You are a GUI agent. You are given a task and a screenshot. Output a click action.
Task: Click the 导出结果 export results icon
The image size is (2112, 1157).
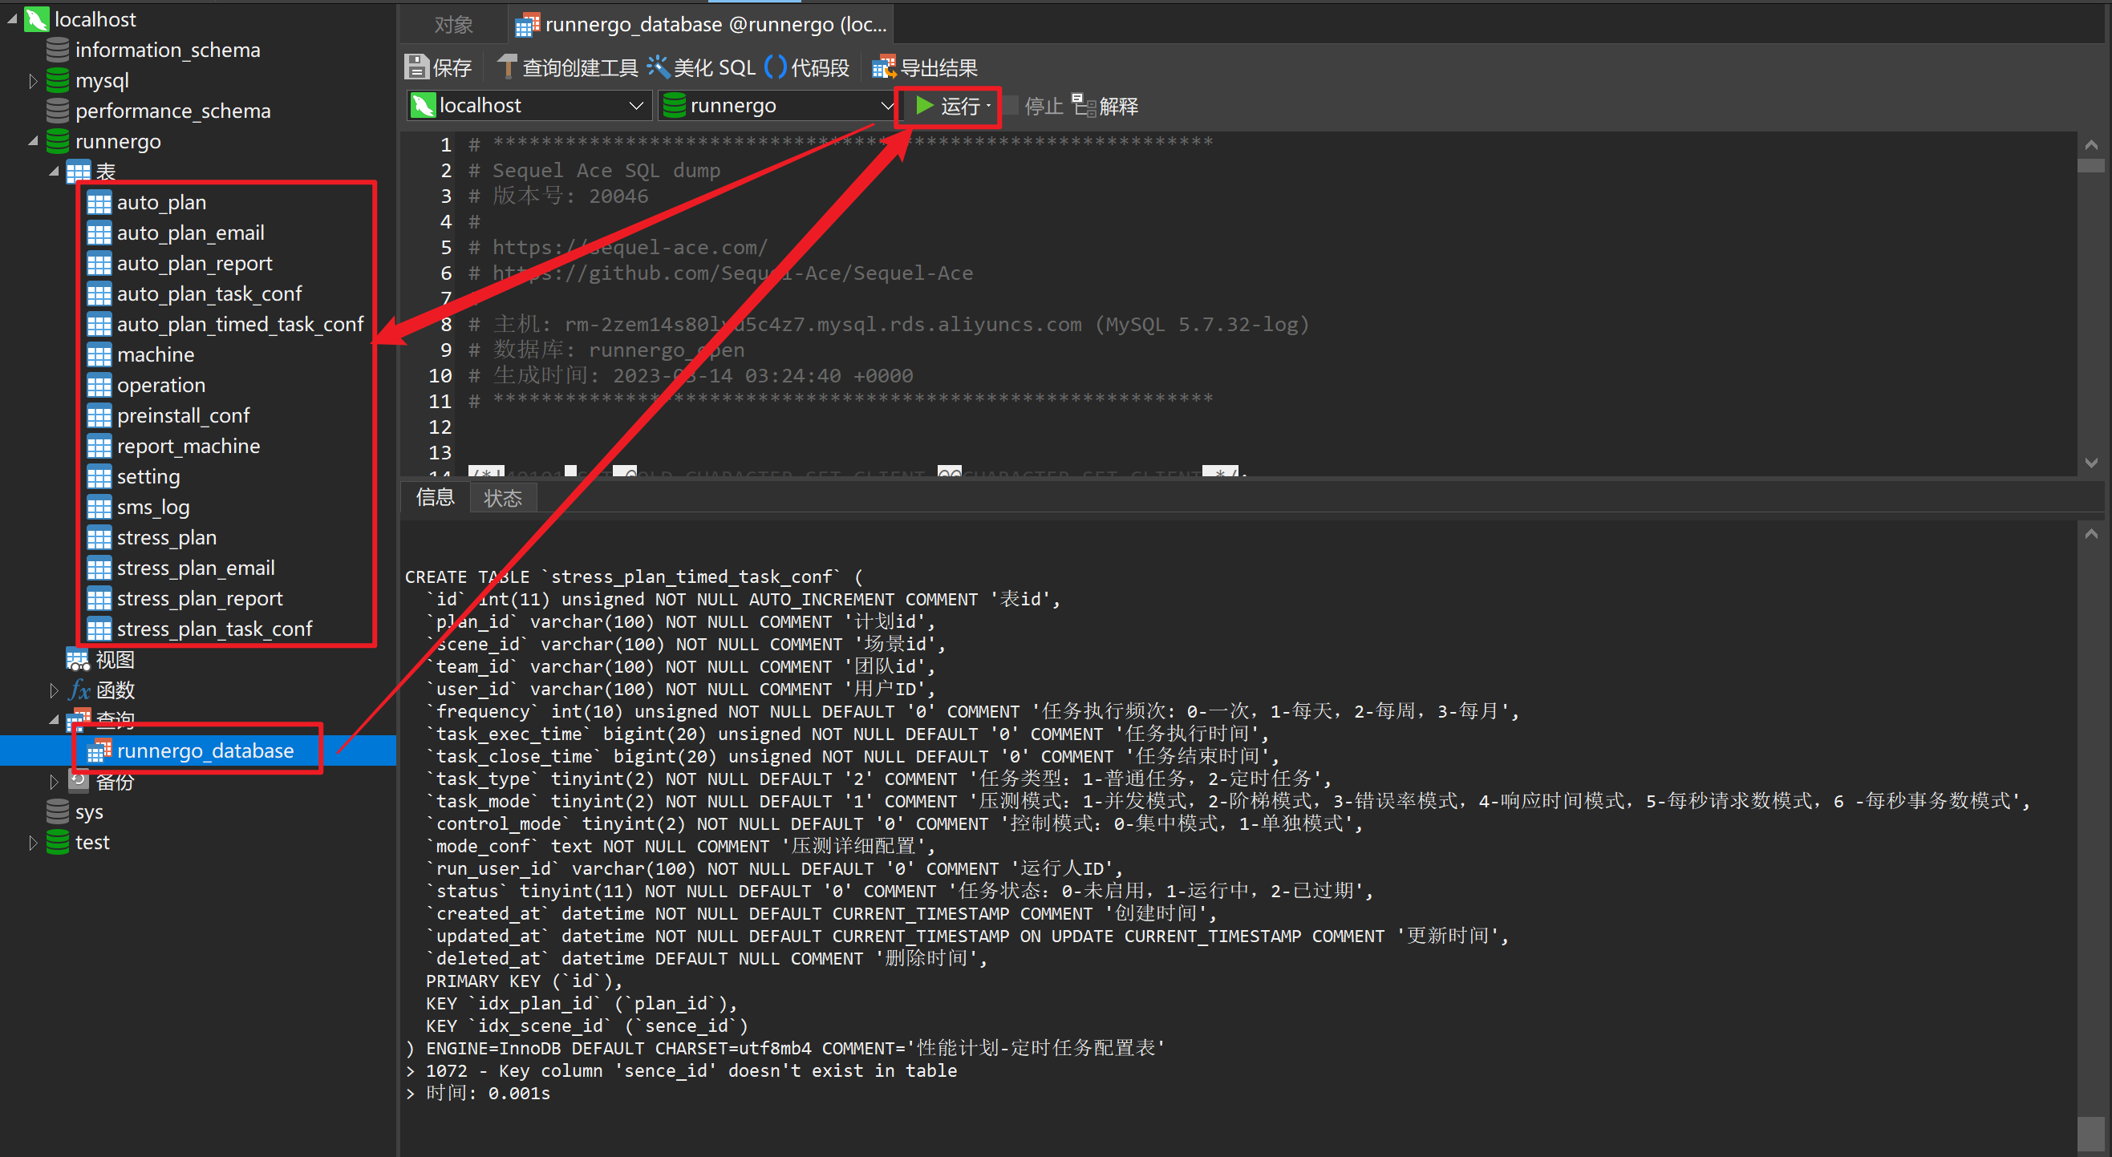tap(925, 67)
